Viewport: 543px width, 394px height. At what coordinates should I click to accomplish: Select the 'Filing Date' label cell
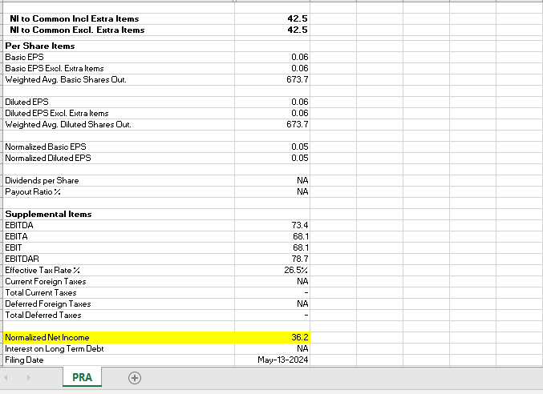[119, 360]
